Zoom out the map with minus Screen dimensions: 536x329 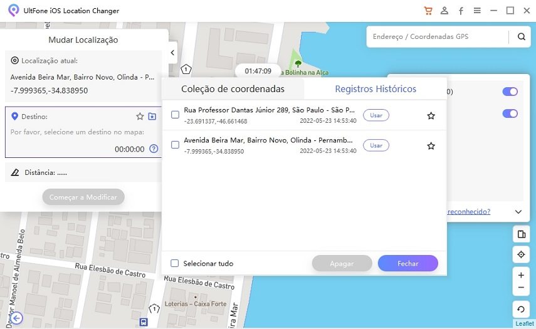(522, 288)
